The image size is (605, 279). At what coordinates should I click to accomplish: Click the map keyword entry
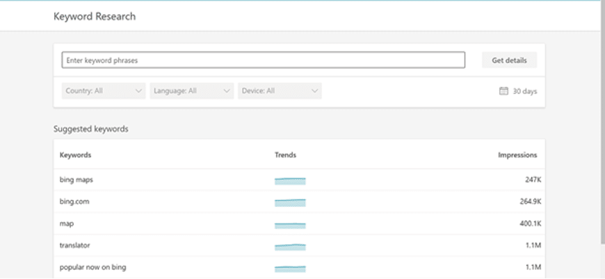tap(67, 223)
